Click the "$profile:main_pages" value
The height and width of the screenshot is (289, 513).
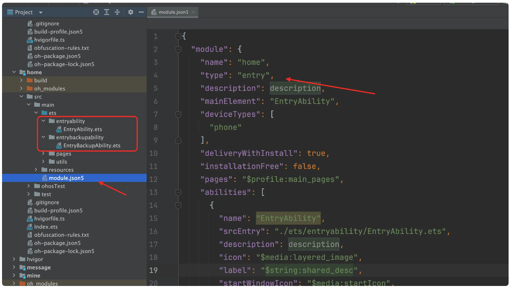pyautogui.click(x=290, y=180)
